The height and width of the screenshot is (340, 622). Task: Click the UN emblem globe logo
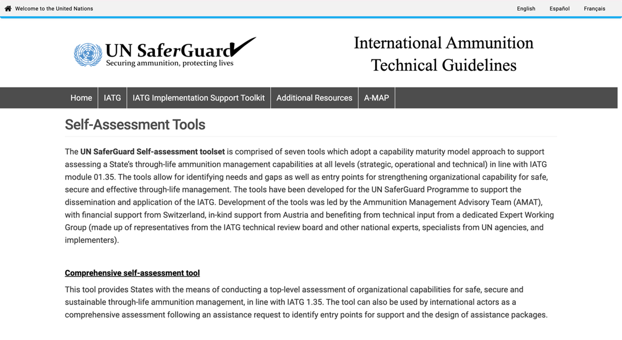(x=88, y=55)
